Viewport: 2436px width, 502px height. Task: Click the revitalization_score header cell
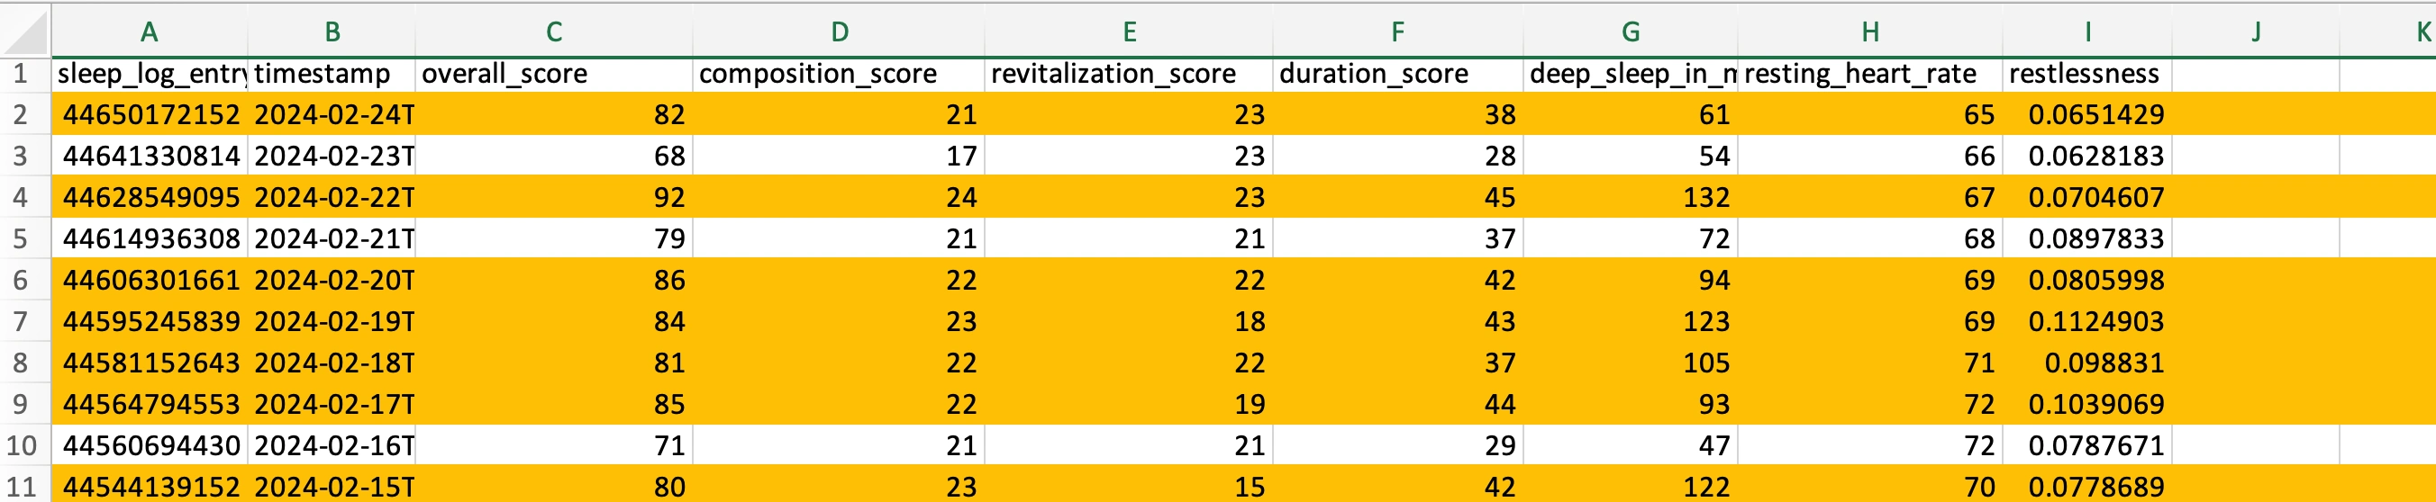point(1129,74)
